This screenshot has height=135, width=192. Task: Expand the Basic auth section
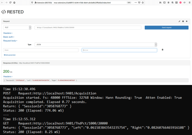(x=9, y=37)
